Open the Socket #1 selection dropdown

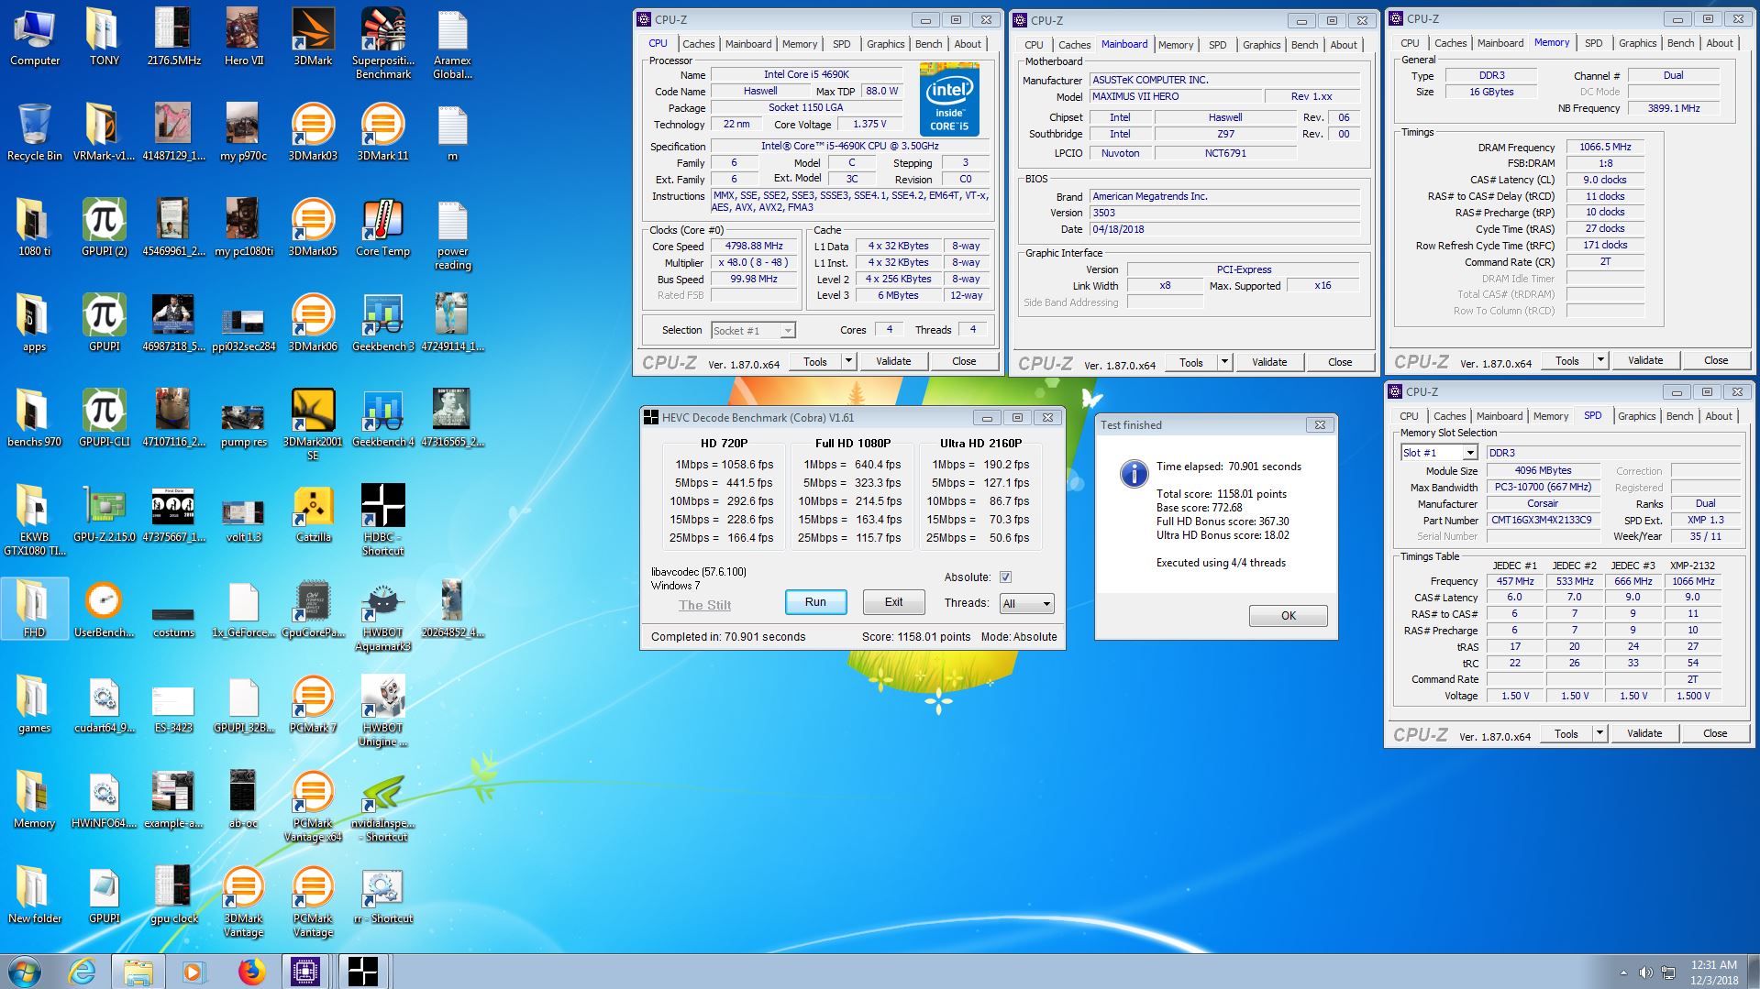(753, 331)
